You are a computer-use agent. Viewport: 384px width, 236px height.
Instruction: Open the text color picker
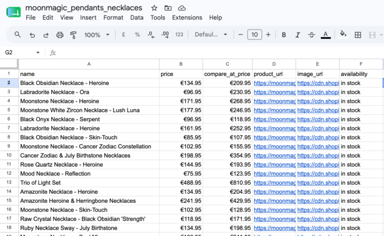pos(325,35)
